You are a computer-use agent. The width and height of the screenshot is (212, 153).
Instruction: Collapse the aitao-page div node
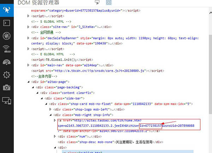pos(28,82)
